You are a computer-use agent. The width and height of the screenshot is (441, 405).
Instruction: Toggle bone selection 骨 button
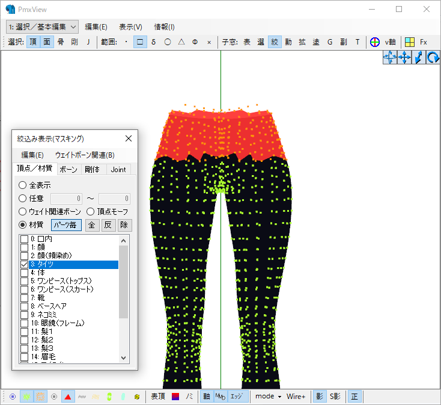[x=61, y=42]
